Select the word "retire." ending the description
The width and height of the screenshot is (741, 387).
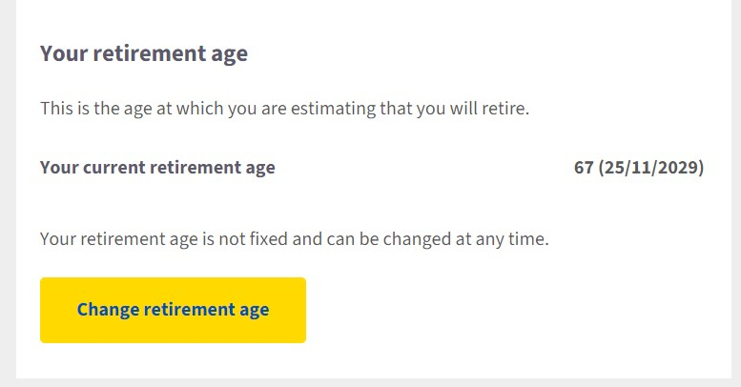tap(504, 109)
